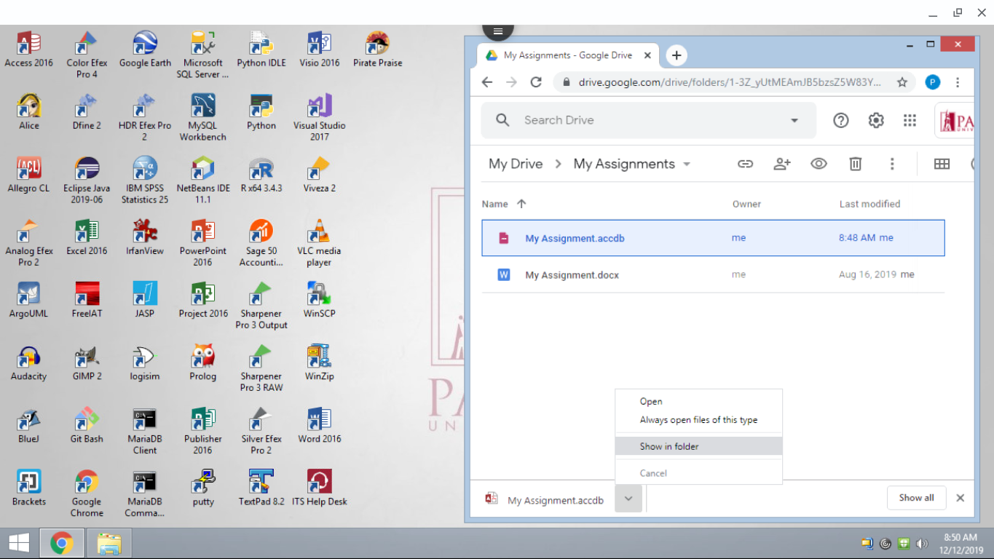This screenshot has height=559, width=994.
Task: Open the putty desktop shortcut
Action: 202,487
